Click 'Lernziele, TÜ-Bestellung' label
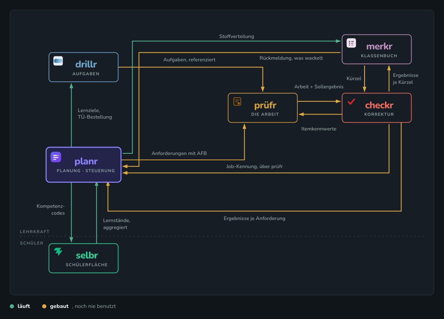 (95, 114)
